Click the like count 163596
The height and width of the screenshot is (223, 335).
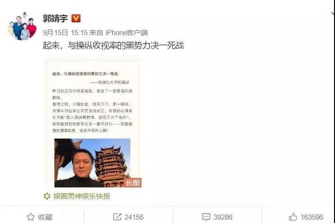pyautogui.click(x=312, y=217)
